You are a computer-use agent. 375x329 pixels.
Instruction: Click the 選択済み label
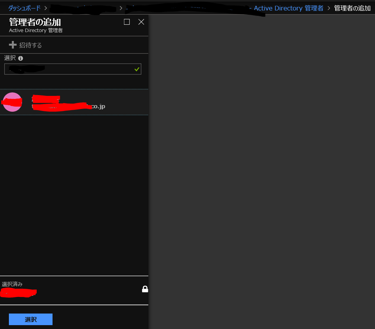click(x=12, y=284)
